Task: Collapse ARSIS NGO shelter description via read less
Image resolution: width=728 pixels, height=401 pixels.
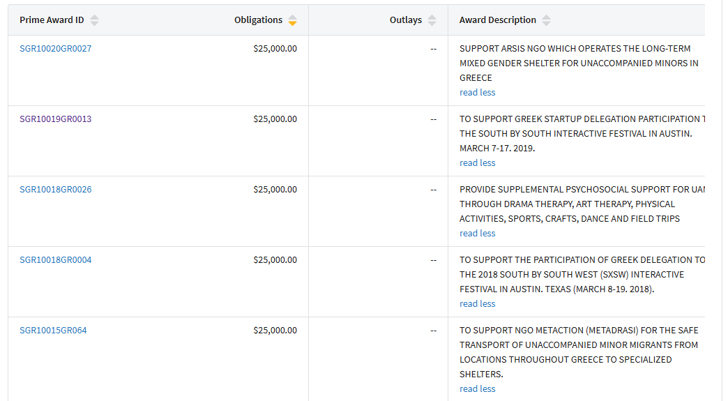Action: (x=477, y=93)
